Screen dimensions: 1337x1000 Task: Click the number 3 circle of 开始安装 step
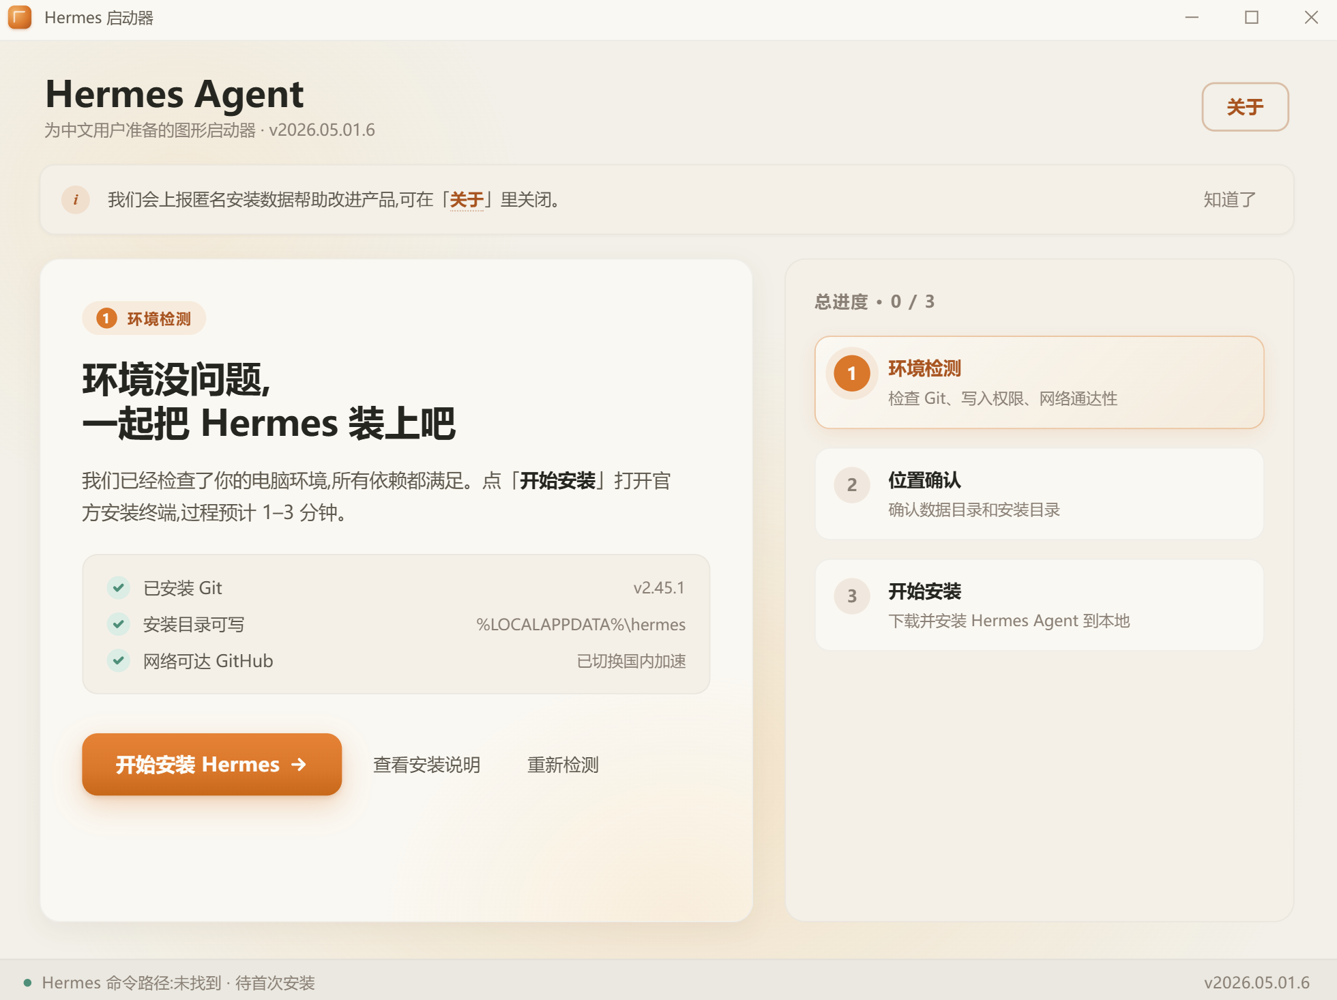(852, 596)
